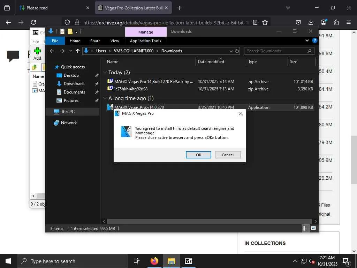Show hidden system tray icons

pyautogui.click(x=295, y=261)
